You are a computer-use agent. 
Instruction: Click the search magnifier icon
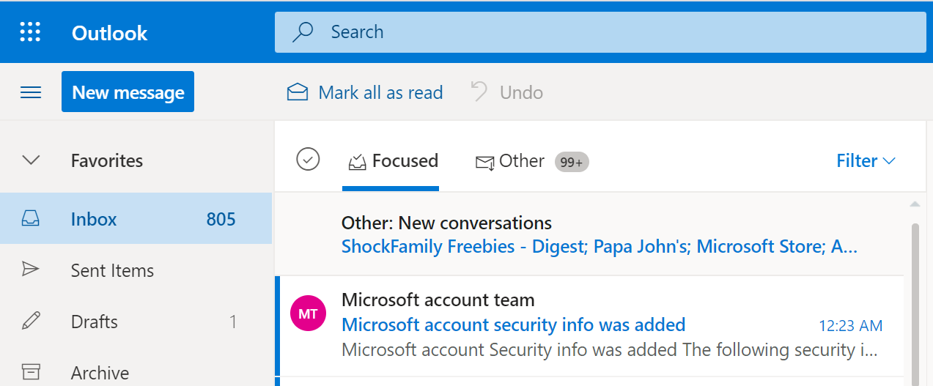point(302,32)
